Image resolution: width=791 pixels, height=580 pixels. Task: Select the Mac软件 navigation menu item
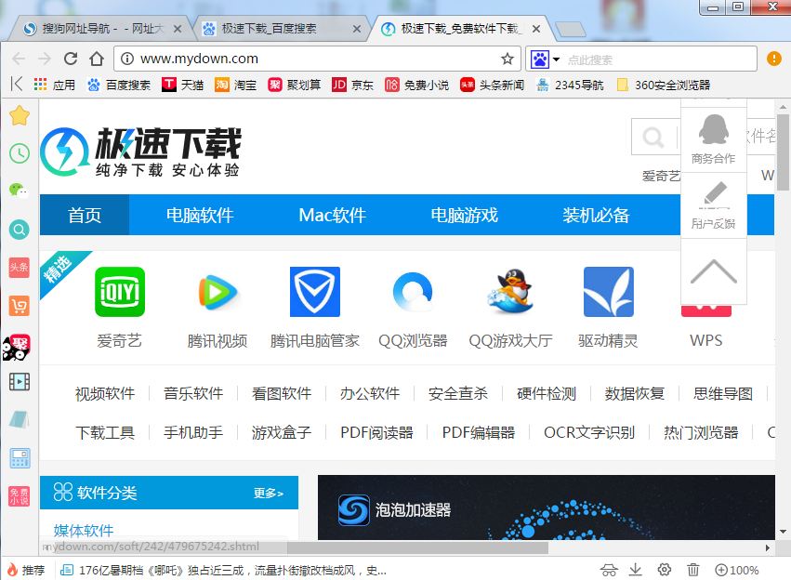point(332,216)
